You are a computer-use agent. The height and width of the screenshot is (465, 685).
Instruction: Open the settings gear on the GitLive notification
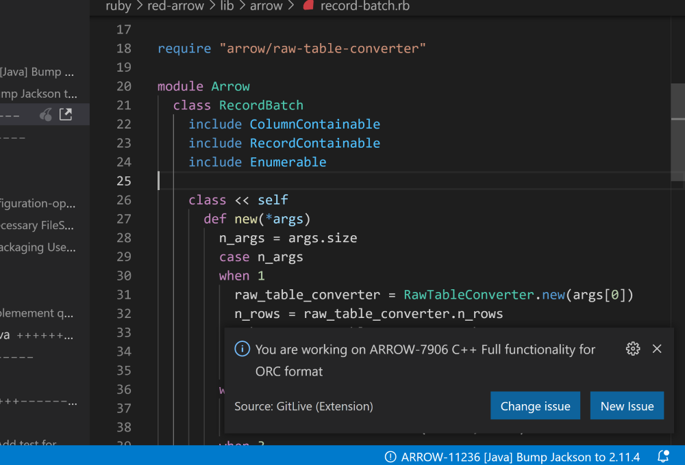pyautogui.click(x=632, y=349)
